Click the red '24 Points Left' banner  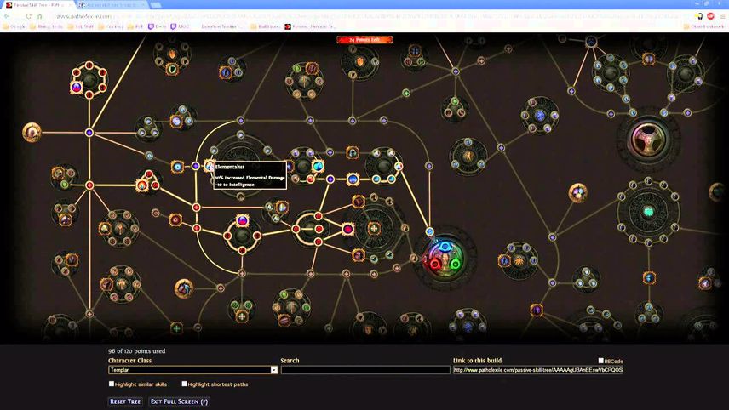(x=364, y=39)
